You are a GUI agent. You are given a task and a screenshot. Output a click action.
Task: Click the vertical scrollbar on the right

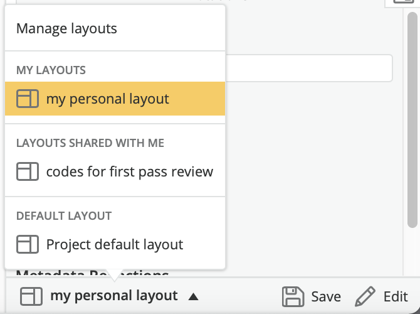pyautogui.click(x=412, y=120)
